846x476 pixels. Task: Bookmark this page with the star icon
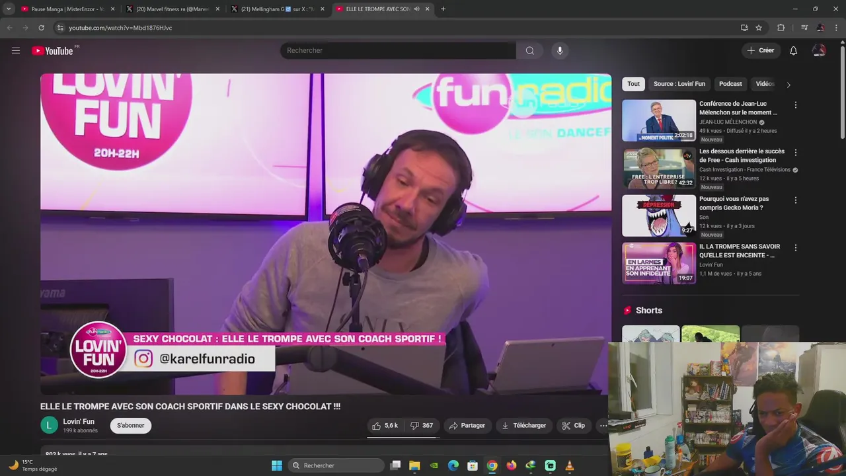[x=759, y=28]
